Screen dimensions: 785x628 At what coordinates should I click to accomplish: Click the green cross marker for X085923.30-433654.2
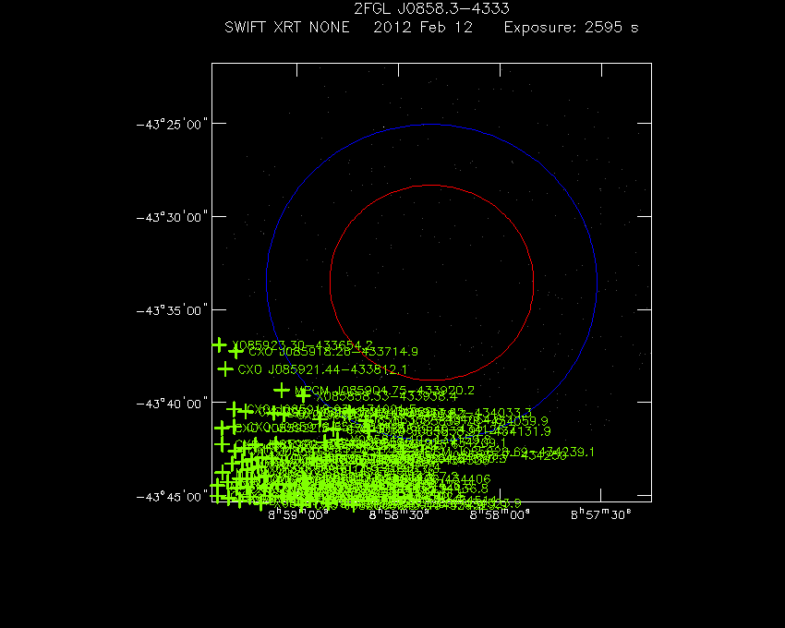tap(219, 344)
